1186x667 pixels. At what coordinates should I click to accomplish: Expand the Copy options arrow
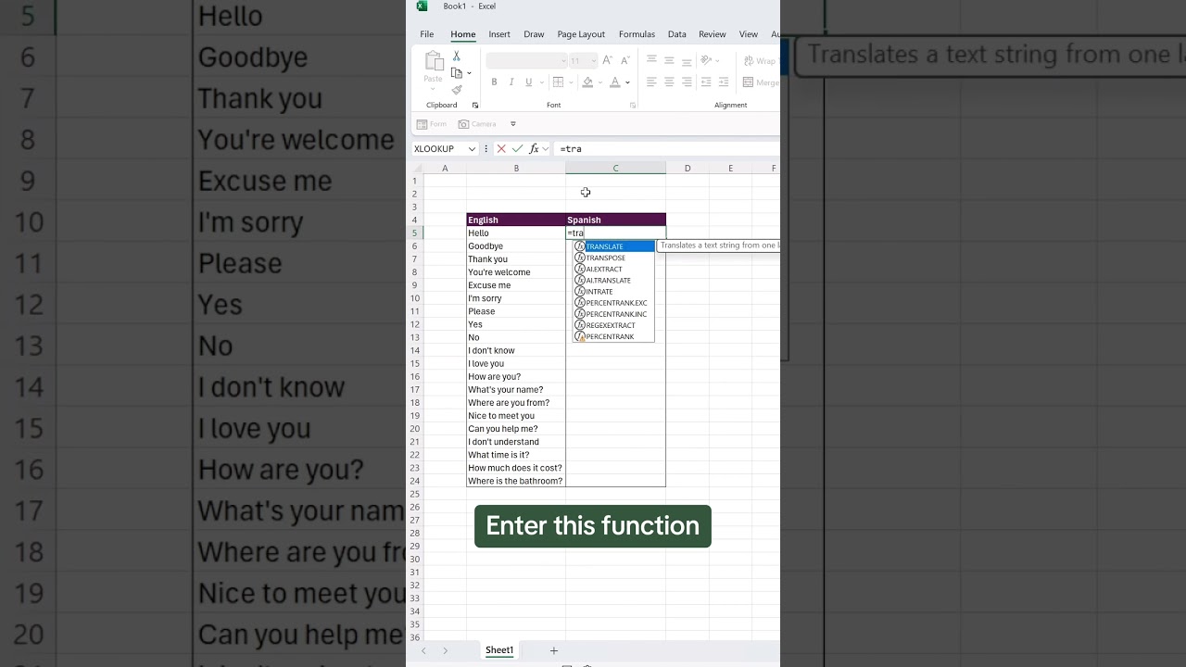click(x=469, y=73)
